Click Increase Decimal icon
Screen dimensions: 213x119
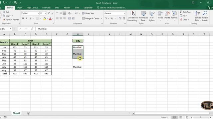click(120, 19)
